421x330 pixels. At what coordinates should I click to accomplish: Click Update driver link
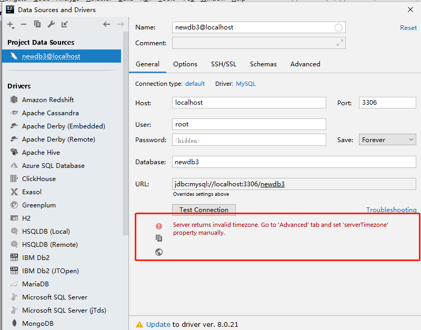pyautogui.click(x=158, y=324)
